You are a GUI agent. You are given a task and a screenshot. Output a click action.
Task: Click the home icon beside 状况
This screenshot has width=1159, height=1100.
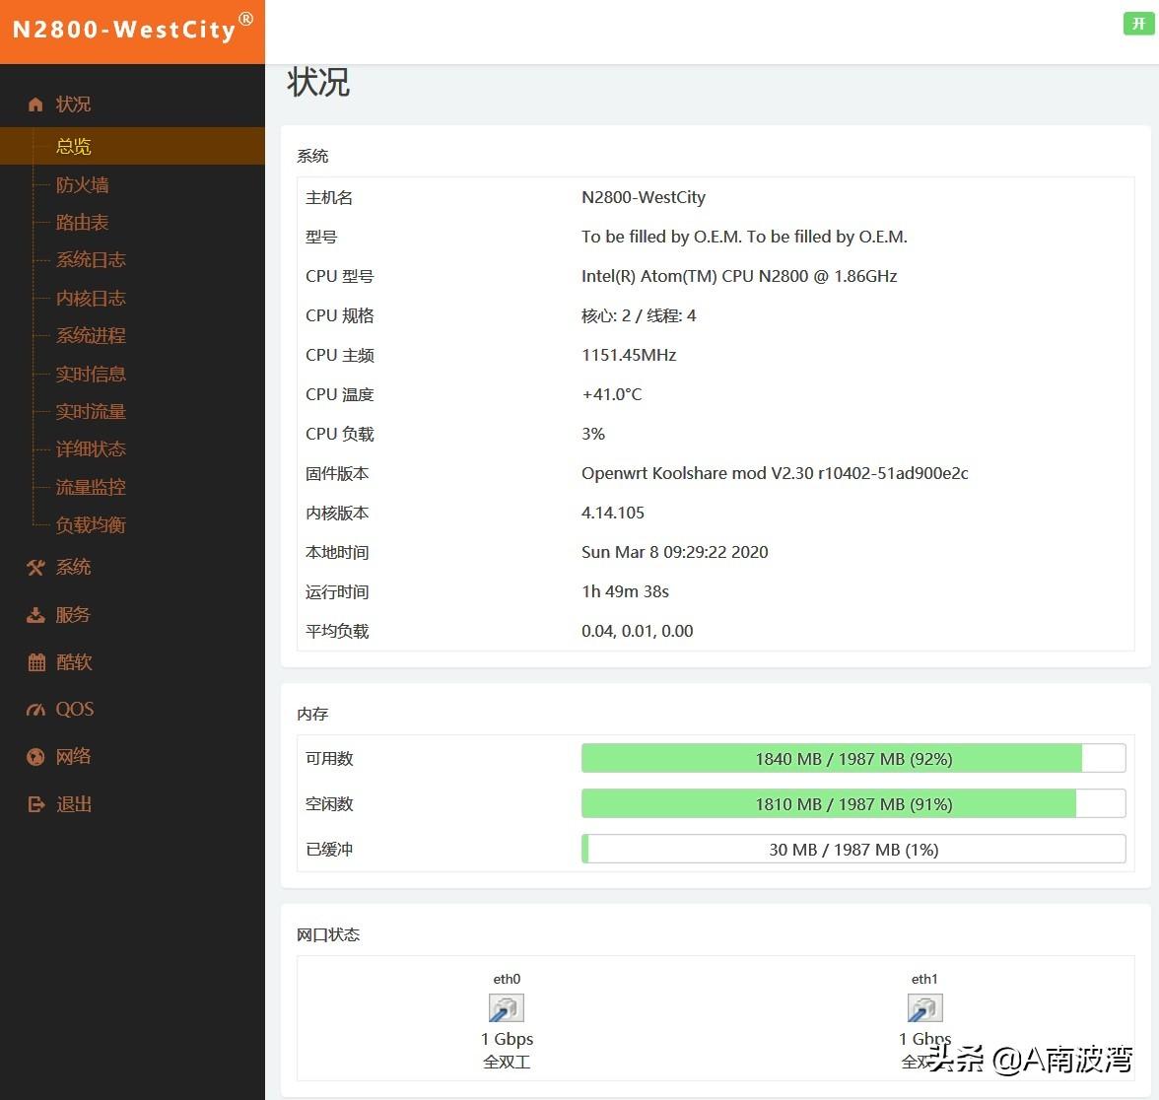click(36, 104)
